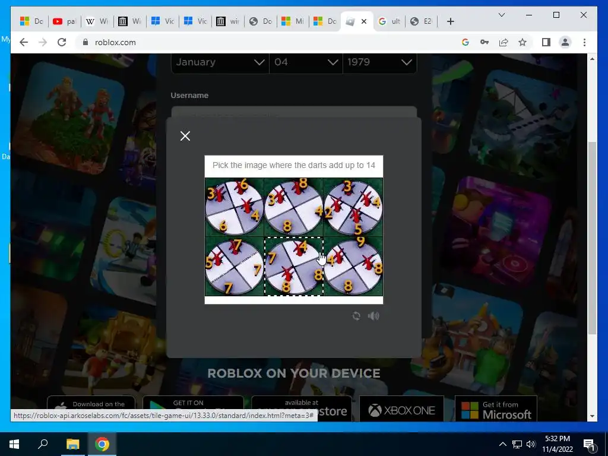The image size is (608, 456).
Task: Reload the page in Chrome
Action: (x=62, y=42)
